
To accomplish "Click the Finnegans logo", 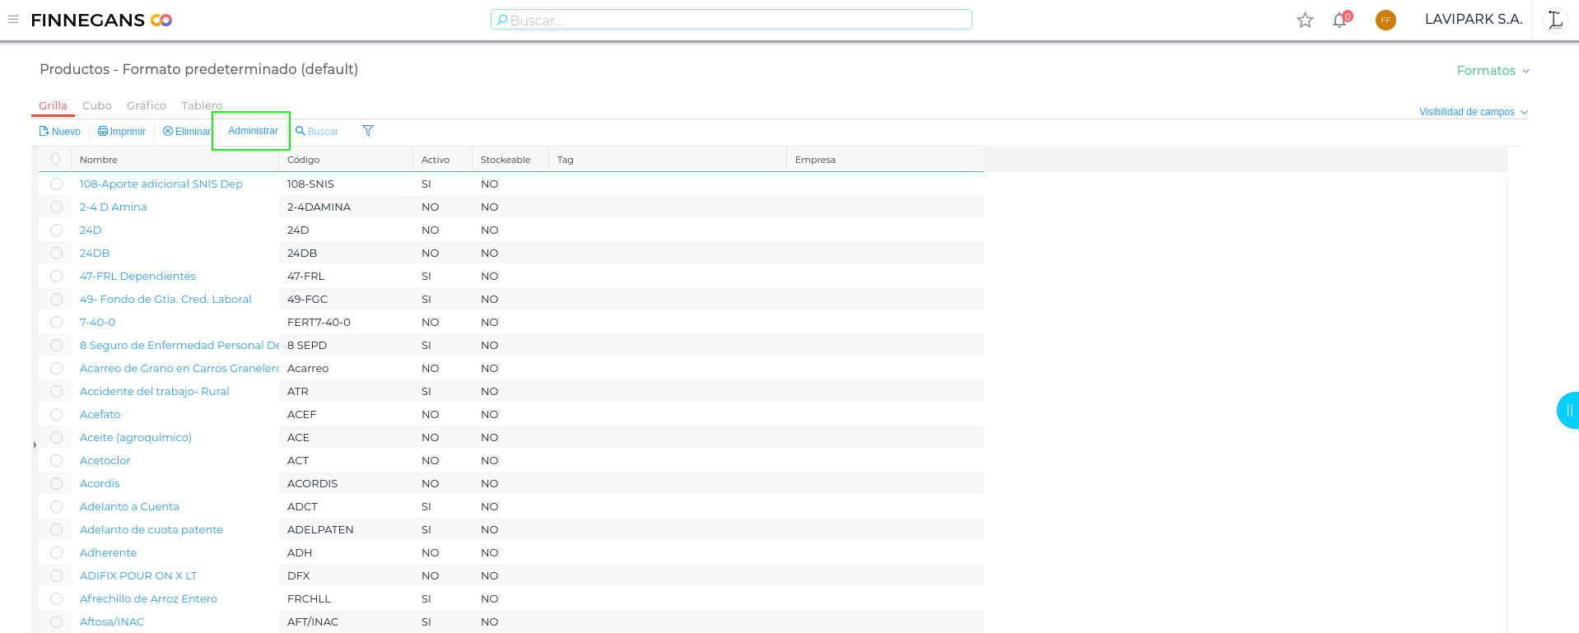I will [x=101, y=20].
